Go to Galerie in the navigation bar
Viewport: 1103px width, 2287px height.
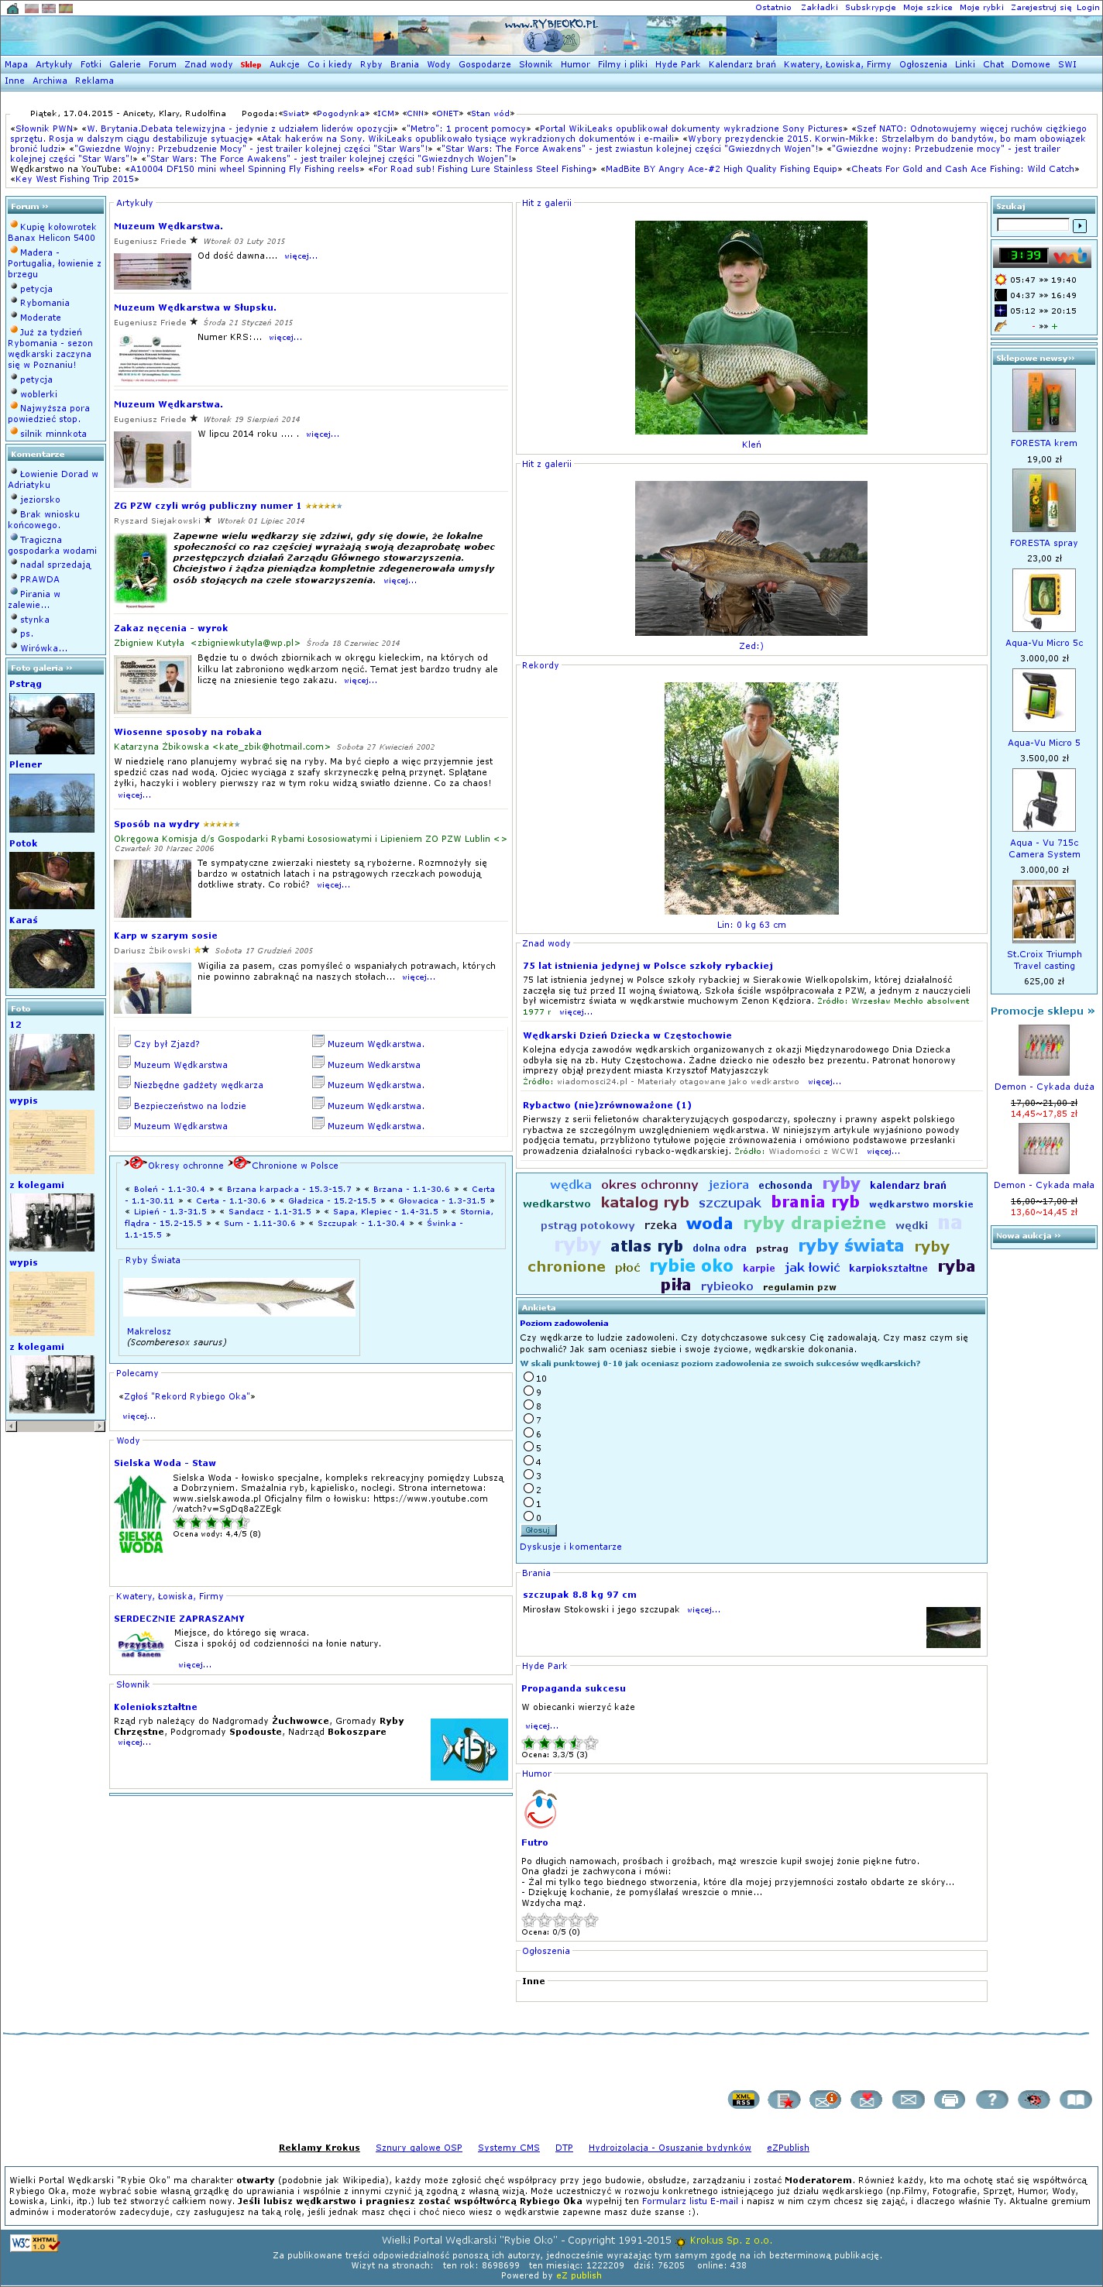[125, 65]
